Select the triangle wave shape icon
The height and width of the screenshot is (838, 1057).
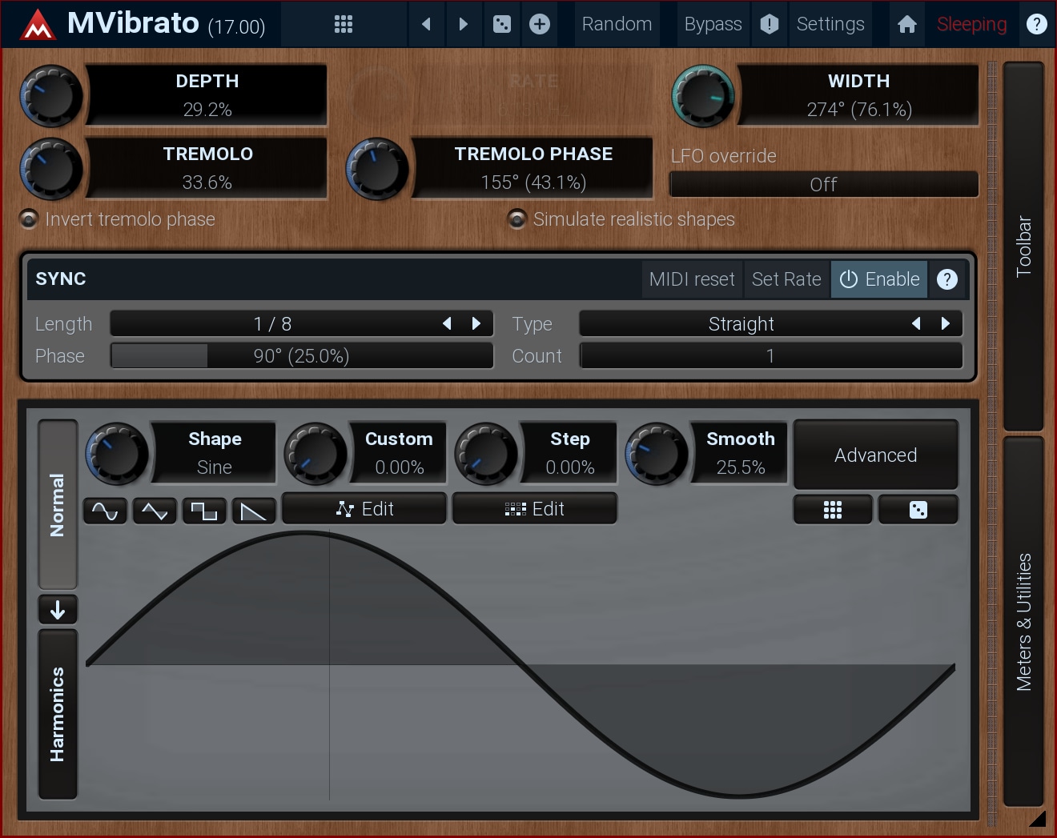[155, 511]
